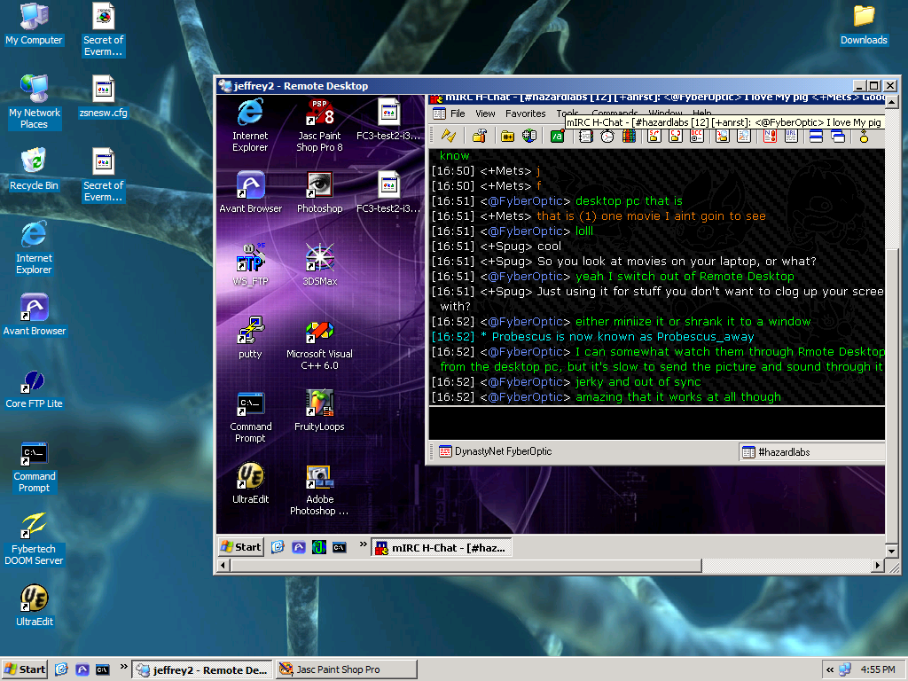This screenshot has height=681, width=908.
Task: Click Remote Desktop scroll right arrow
Action: click(x=878, y=565)
